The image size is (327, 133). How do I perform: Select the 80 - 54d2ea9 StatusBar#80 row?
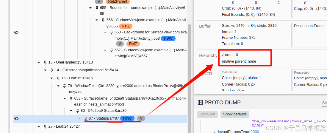(104, 111)
